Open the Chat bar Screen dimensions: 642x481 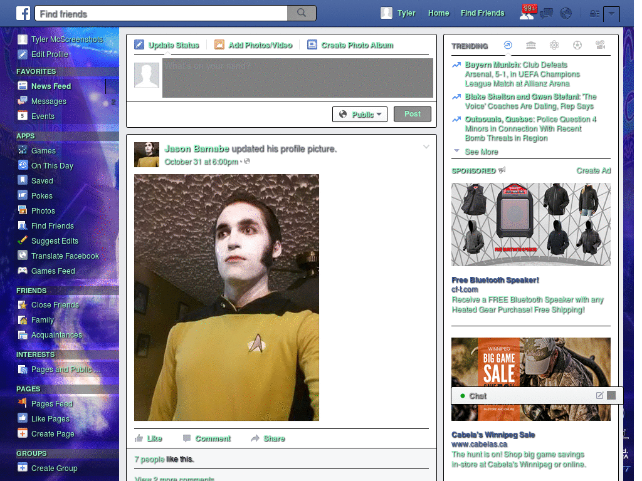coord(537,396)
